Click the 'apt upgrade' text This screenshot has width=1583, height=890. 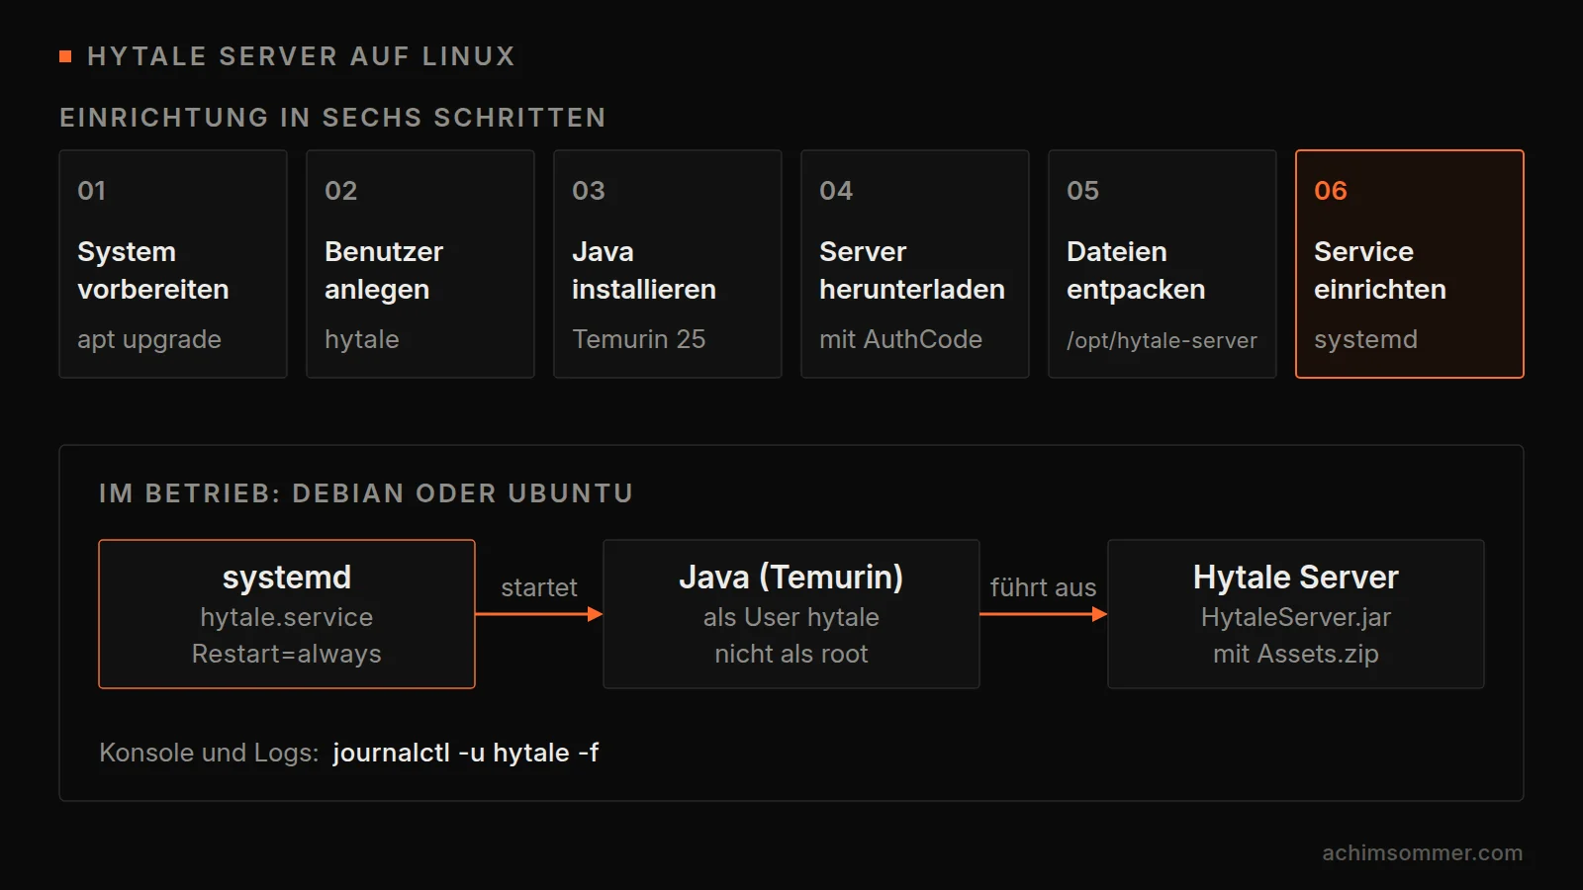[x=149, y=340]
